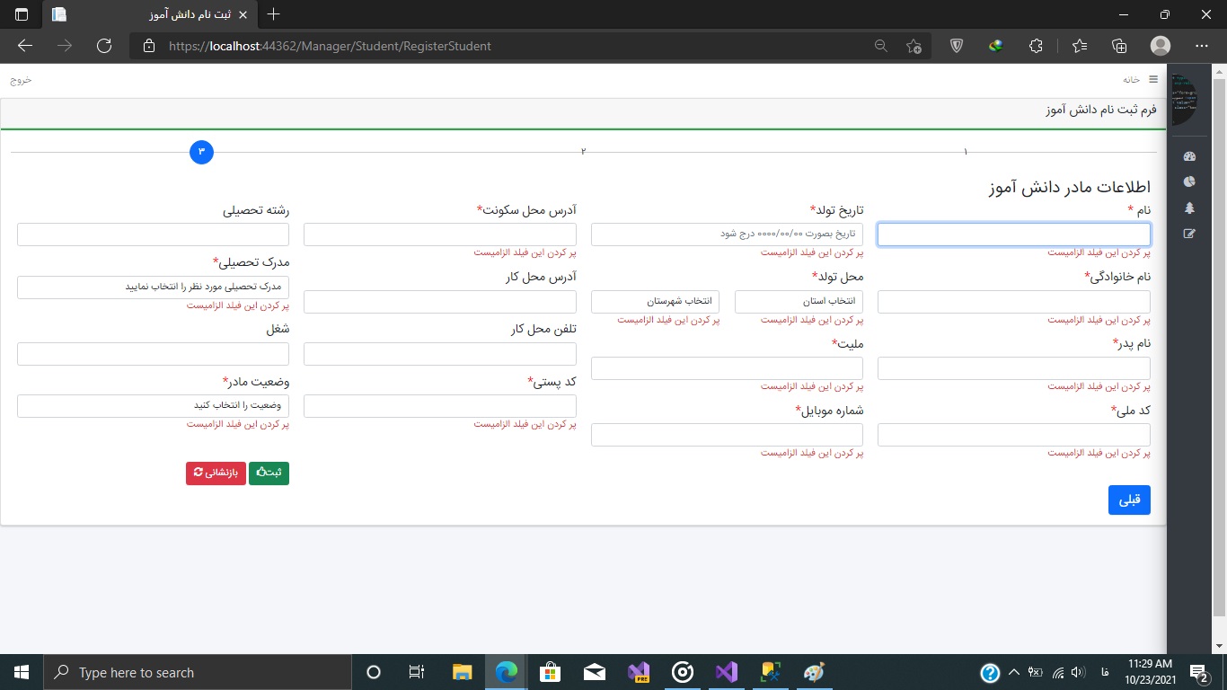Image resolution: width=1227 pixels, height=690 pixels.
Task: Click the کد پستی postal code field
Action: point(440,406)
